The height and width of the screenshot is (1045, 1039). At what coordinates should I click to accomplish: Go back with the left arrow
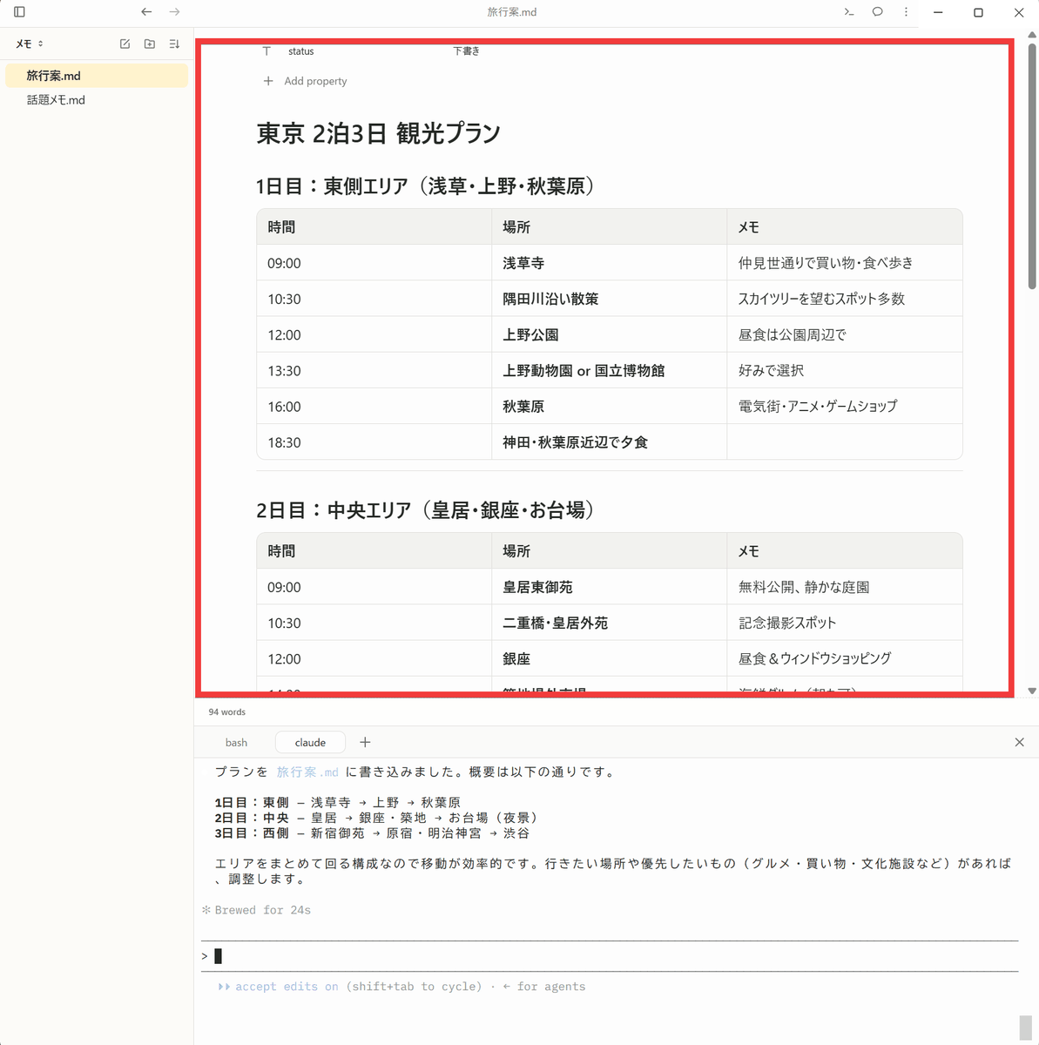point(146,12)
